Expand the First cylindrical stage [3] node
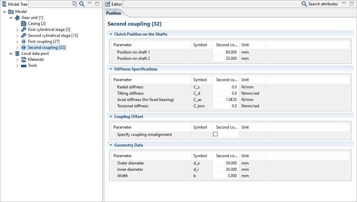357x202 pixels. (17, 30)
